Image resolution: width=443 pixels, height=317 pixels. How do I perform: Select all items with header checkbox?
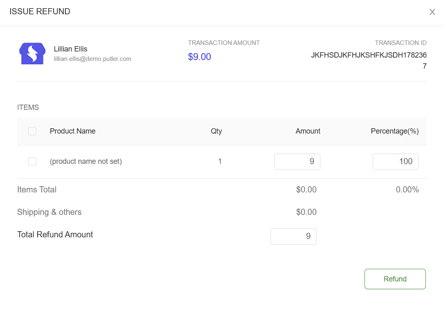coord(32,131)
